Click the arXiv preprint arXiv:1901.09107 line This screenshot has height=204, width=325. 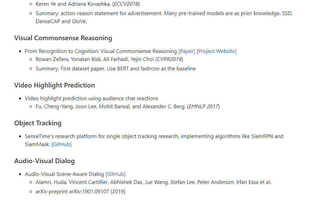tap(80, 192)
